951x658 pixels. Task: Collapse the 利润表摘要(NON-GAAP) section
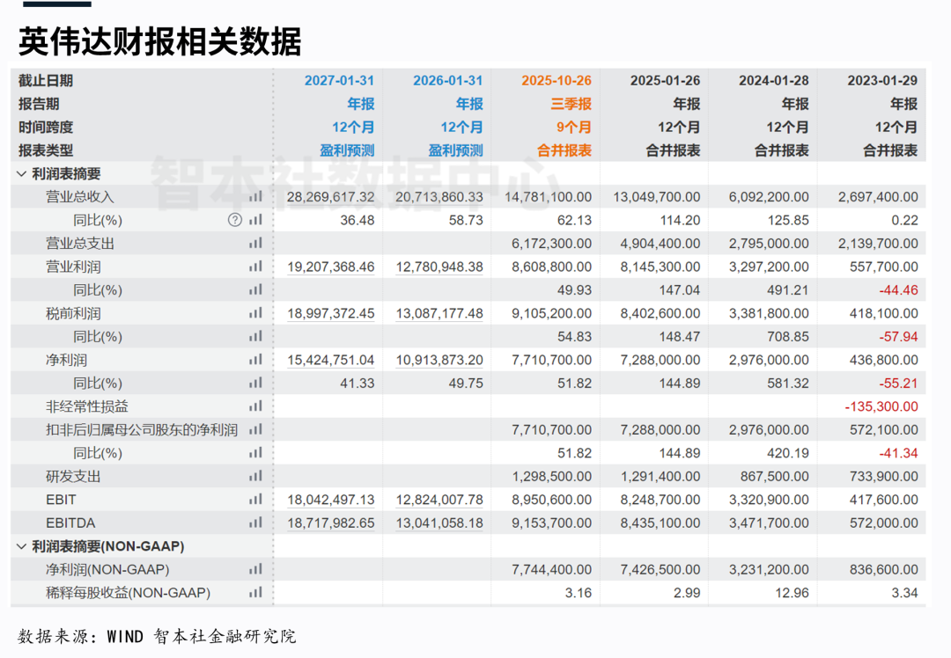(22, 546)
